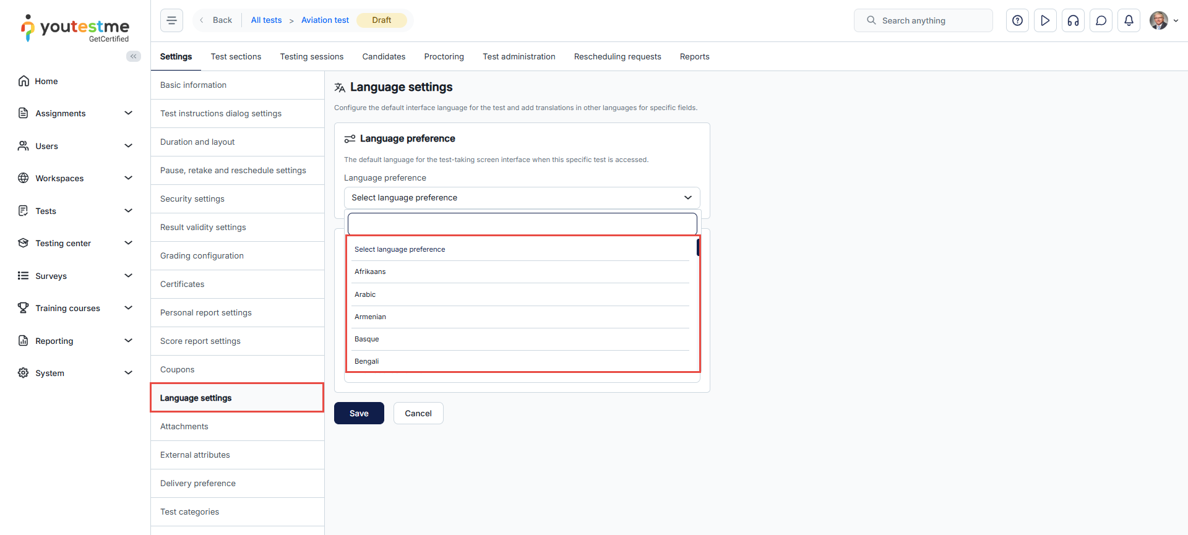Click the Search anything field
Screen dimensions: 1188x535
click(x=923, y=20)
